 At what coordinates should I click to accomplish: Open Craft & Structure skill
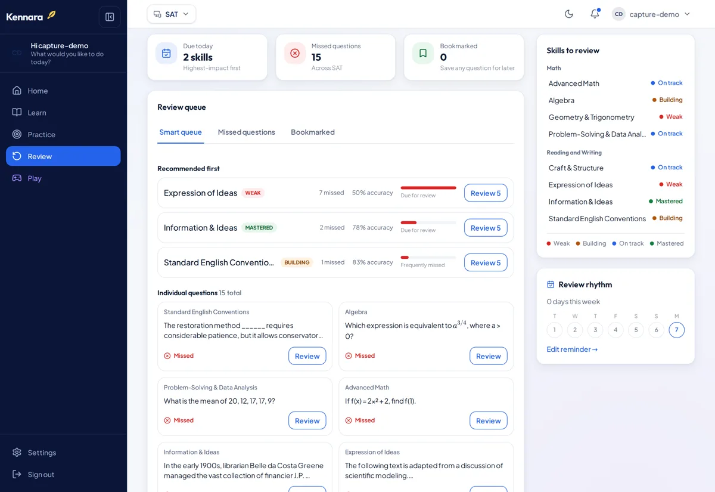tap(615, 168)
